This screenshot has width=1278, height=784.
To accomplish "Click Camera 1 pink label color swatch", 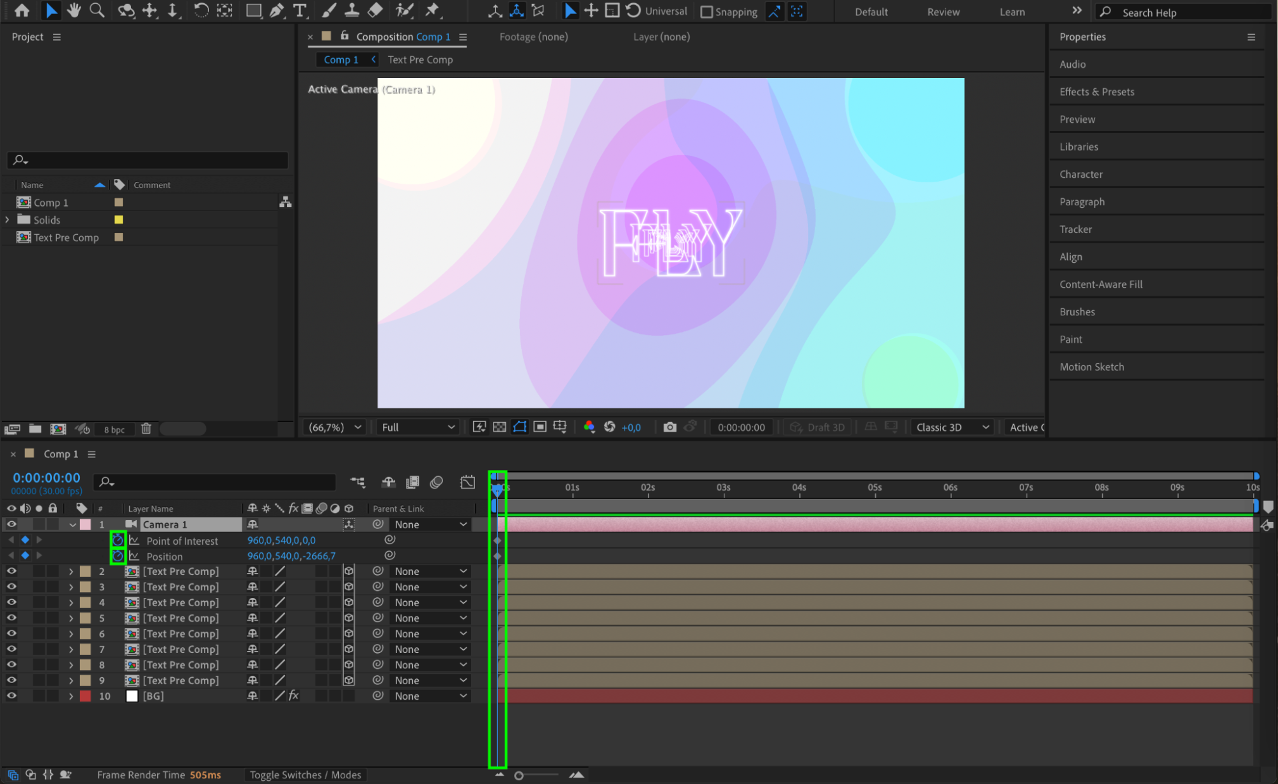I will (x=86, y=524).
